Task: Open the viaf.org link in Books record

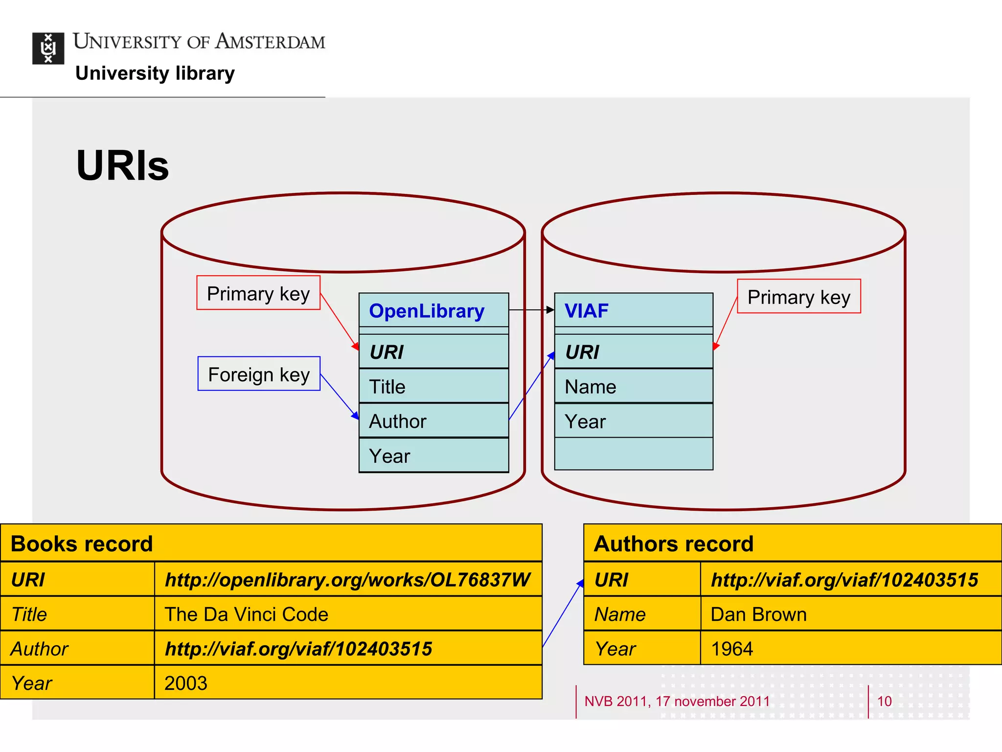Action: 298,649
